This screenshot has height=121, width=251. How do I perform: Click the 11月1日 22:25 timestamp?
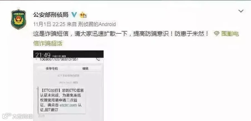49,24
